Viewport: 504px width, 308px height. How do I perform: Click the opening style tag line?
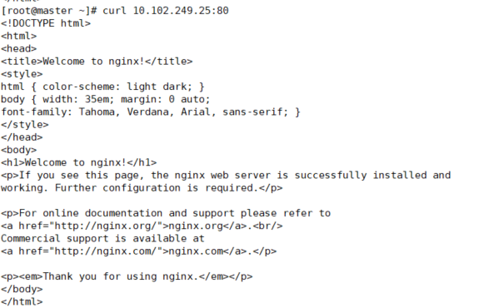[22, 74]
